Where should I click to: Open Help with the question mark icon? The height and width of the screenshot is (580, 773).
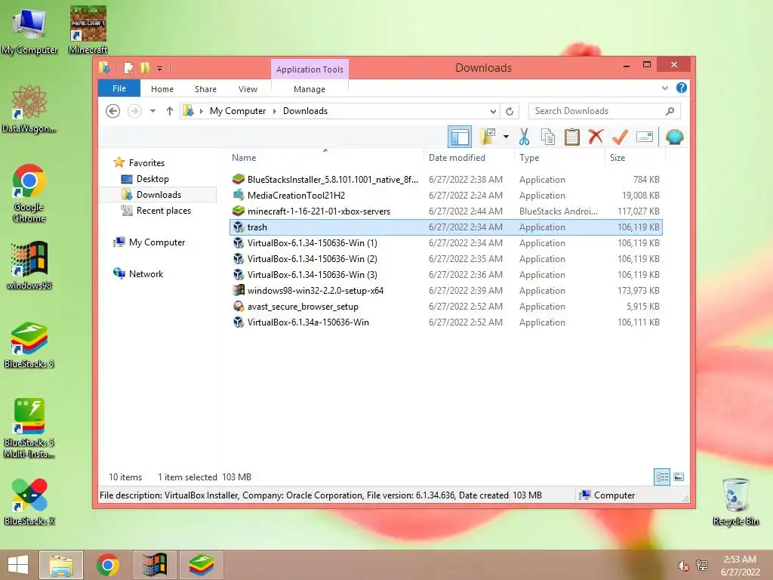(x=682, y=88)
